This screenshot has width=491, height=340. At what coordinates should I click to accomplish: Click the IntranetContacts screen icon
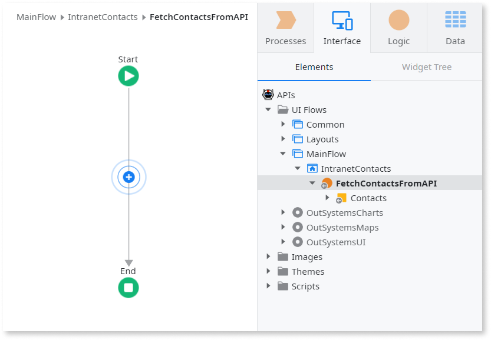click(x=312, y=169)
